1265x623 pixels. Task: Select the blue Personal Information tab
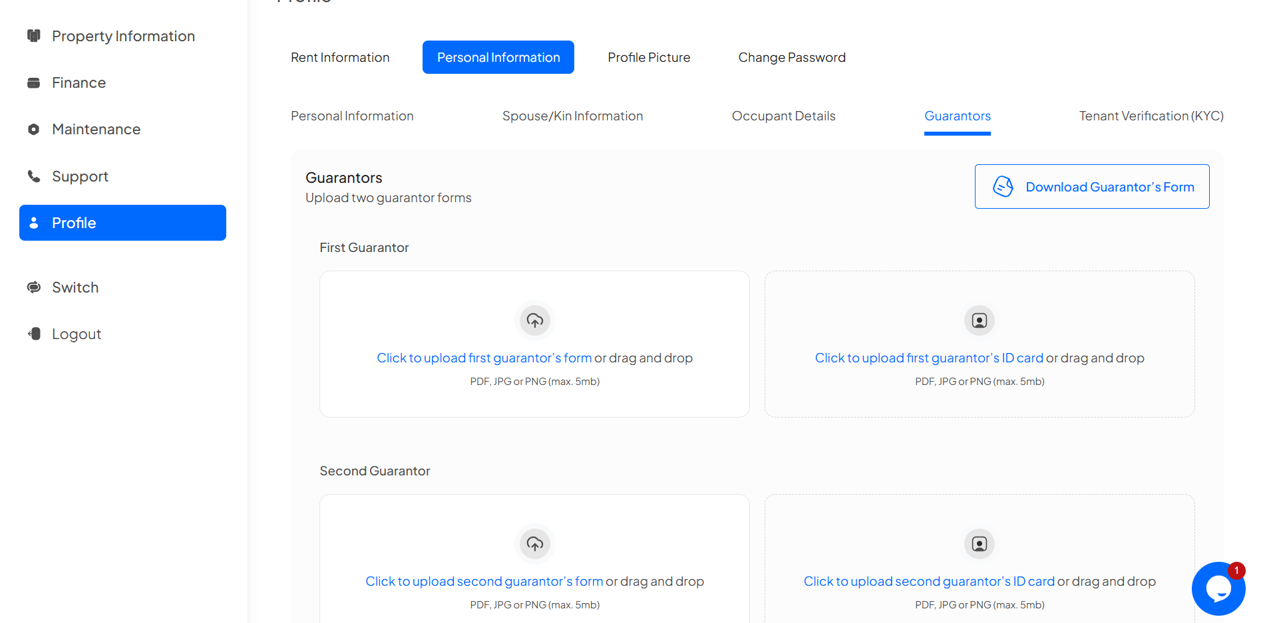pyautogui.click(x=498, y=57)
